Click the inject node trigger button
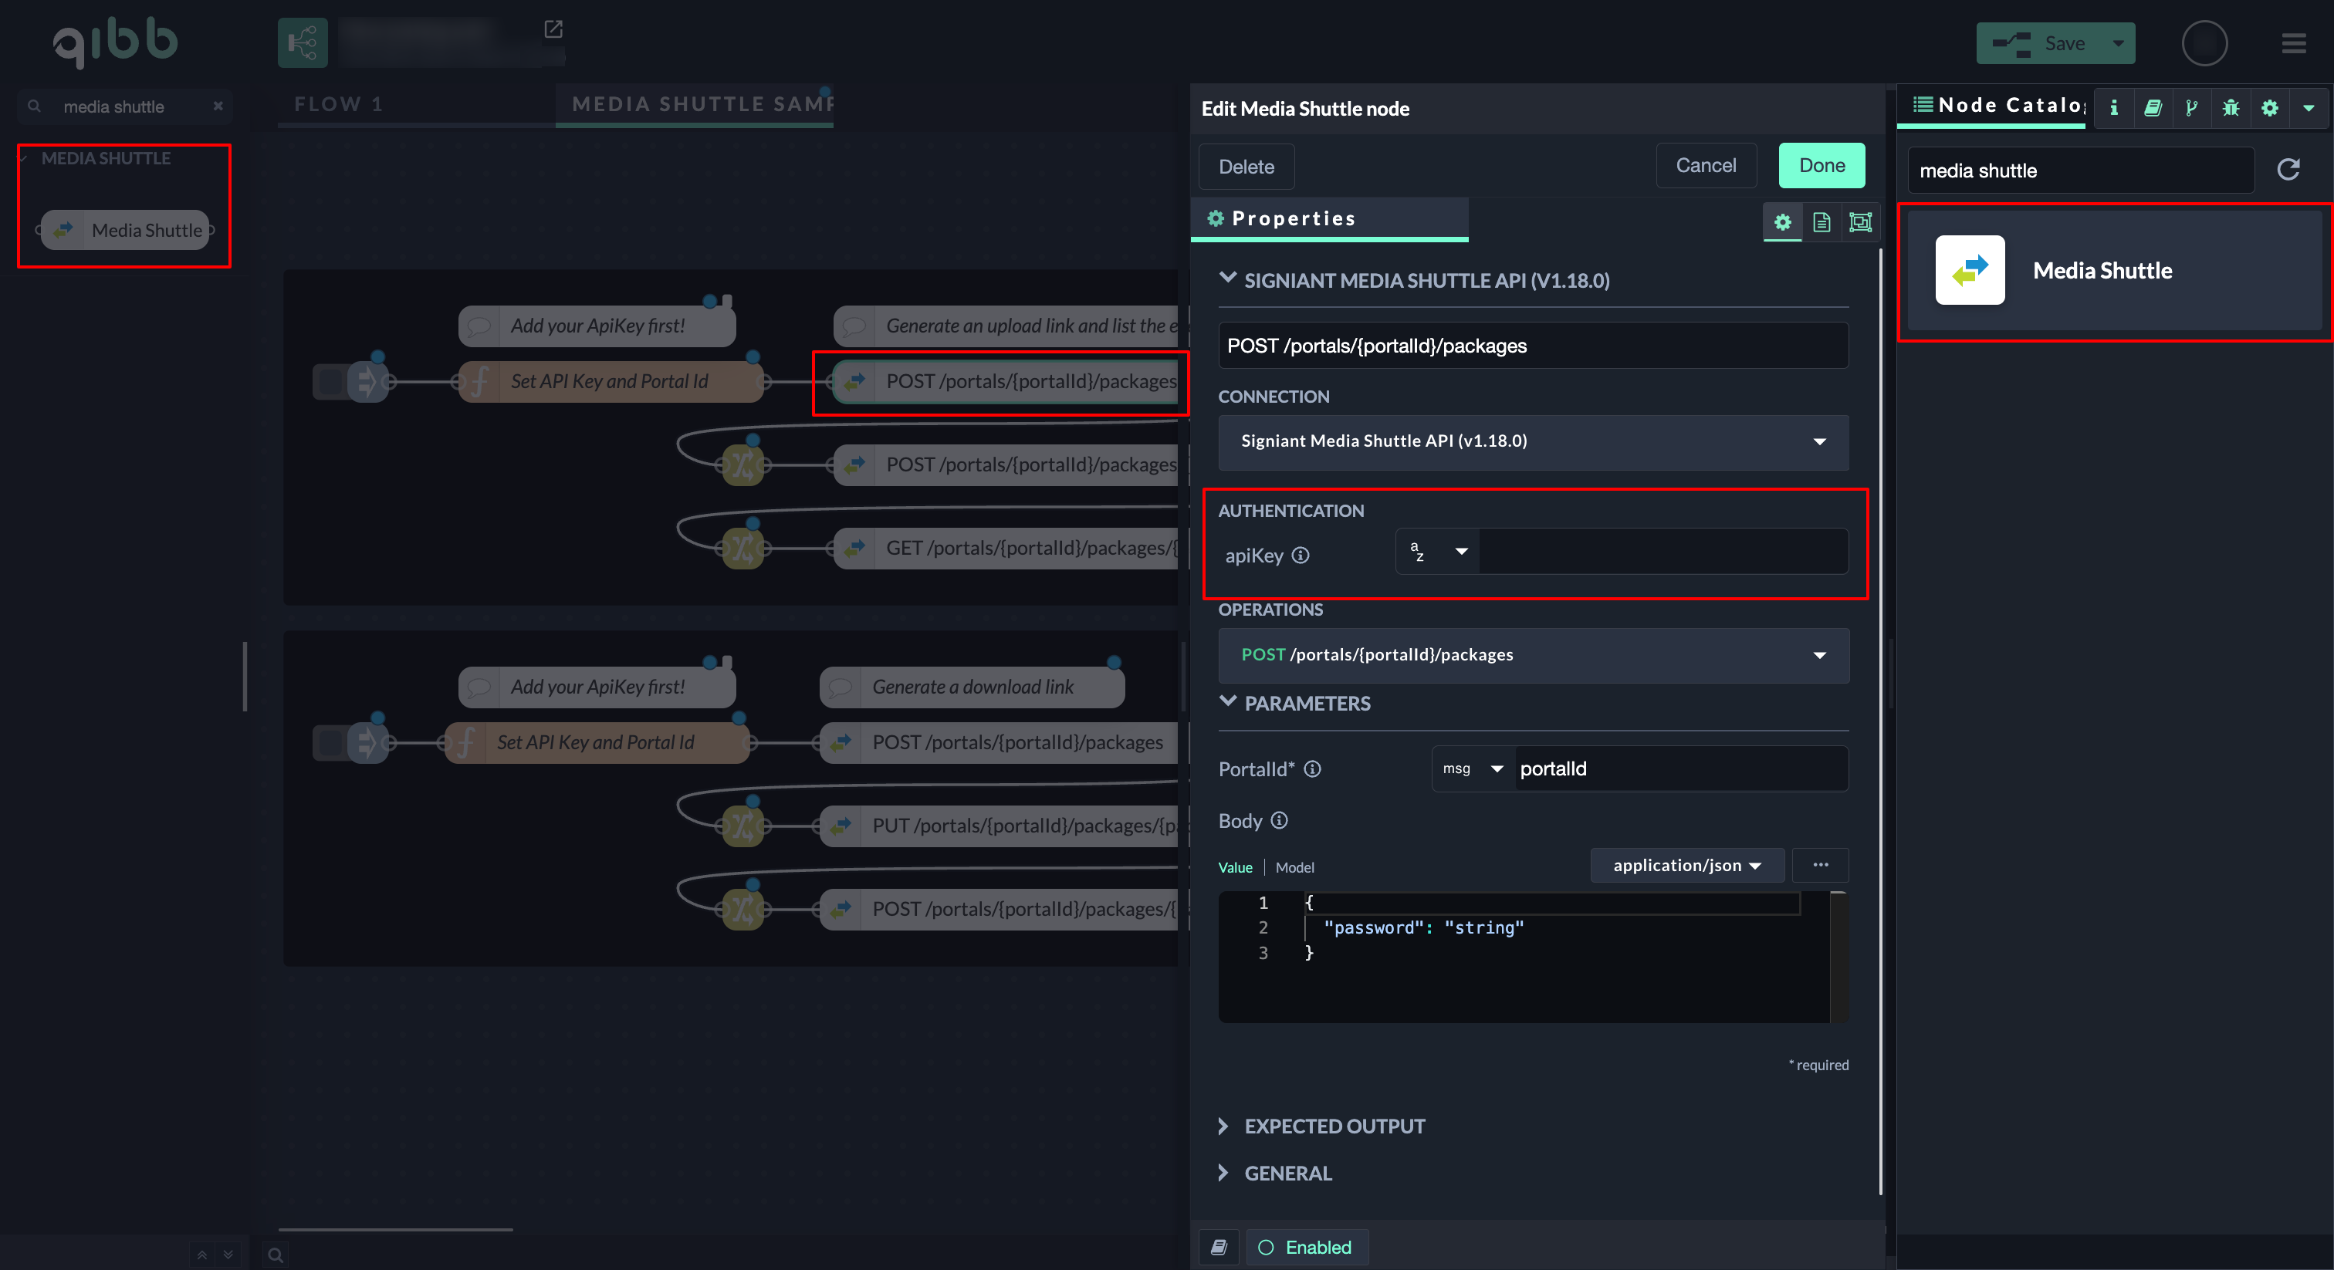Screen dimensions: 2334x1270 point(329,381)
